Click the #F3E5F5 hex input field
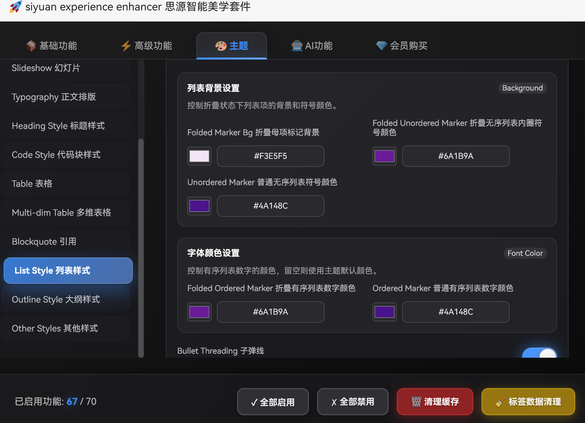585x423 pixels. click(271, 156)
